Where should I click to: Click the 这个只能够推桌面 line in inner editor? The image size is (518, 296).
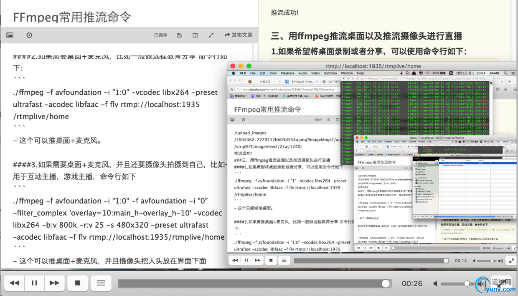click(254, 208)
